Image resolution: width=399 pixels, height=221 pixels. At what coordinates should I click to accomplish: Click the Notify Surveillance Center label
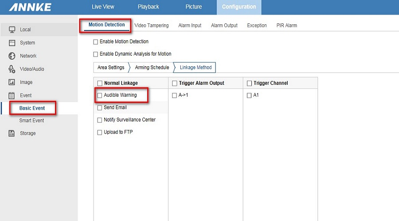(129, 120)
